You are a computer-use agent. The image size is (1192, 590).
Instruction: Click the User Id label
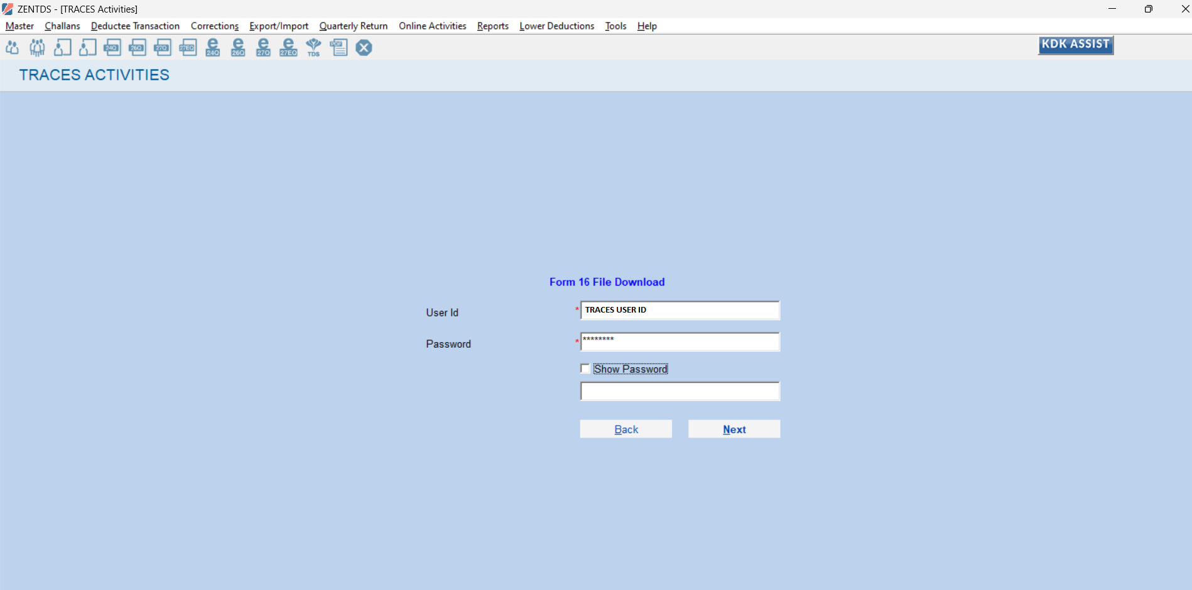point(442,313)
